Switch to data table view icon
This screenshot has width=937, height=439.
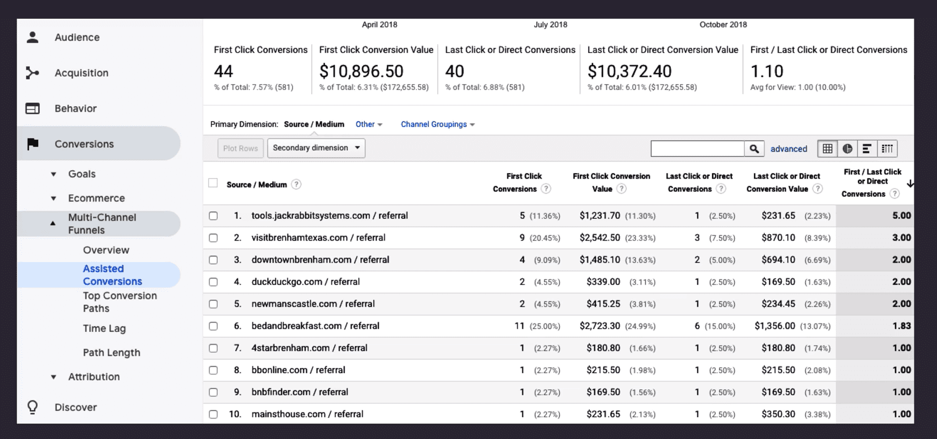point(828,149)
